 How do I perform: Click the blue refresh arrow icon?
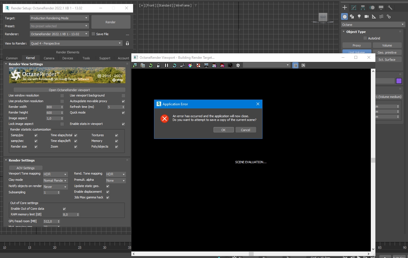tap(174, 65)
